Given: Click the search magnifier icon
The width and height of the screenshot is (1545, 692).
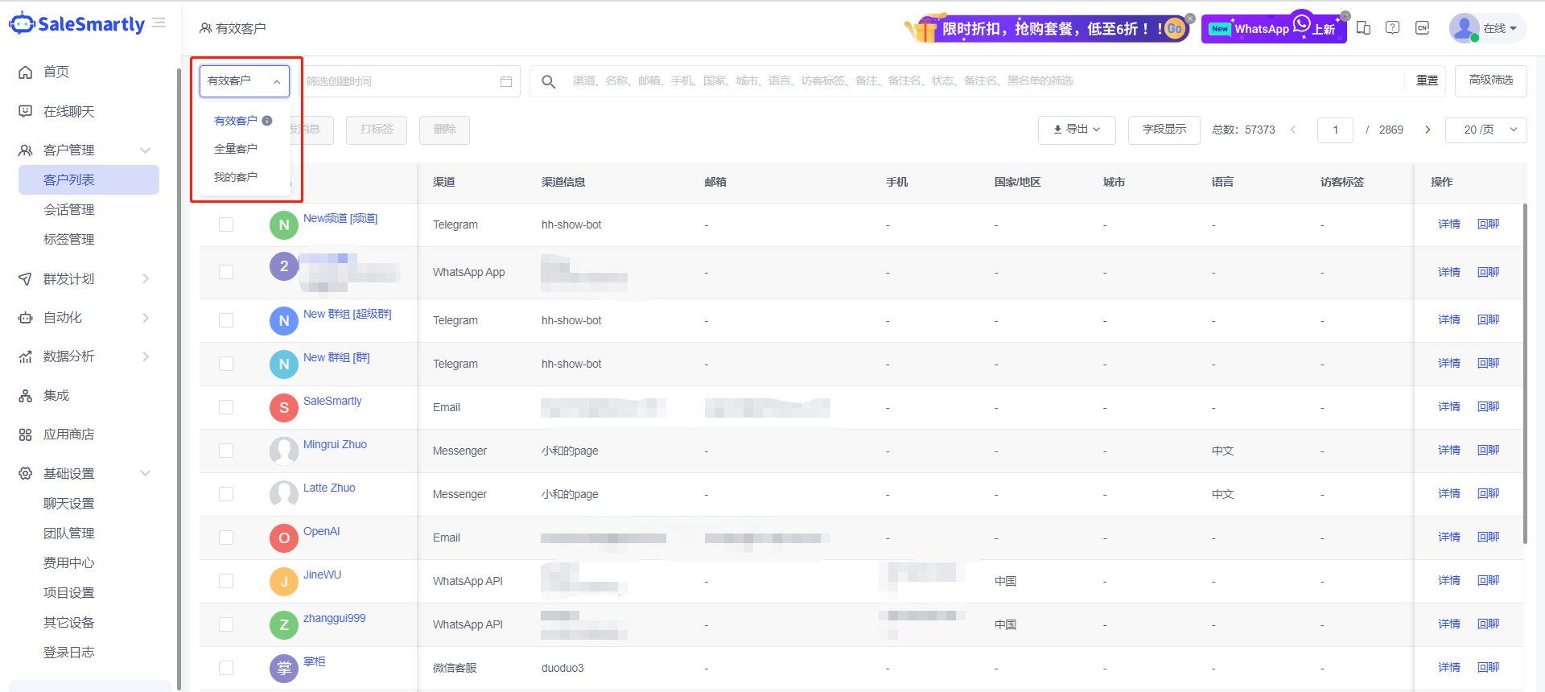Looking at the screenshot, I should 548,81.
